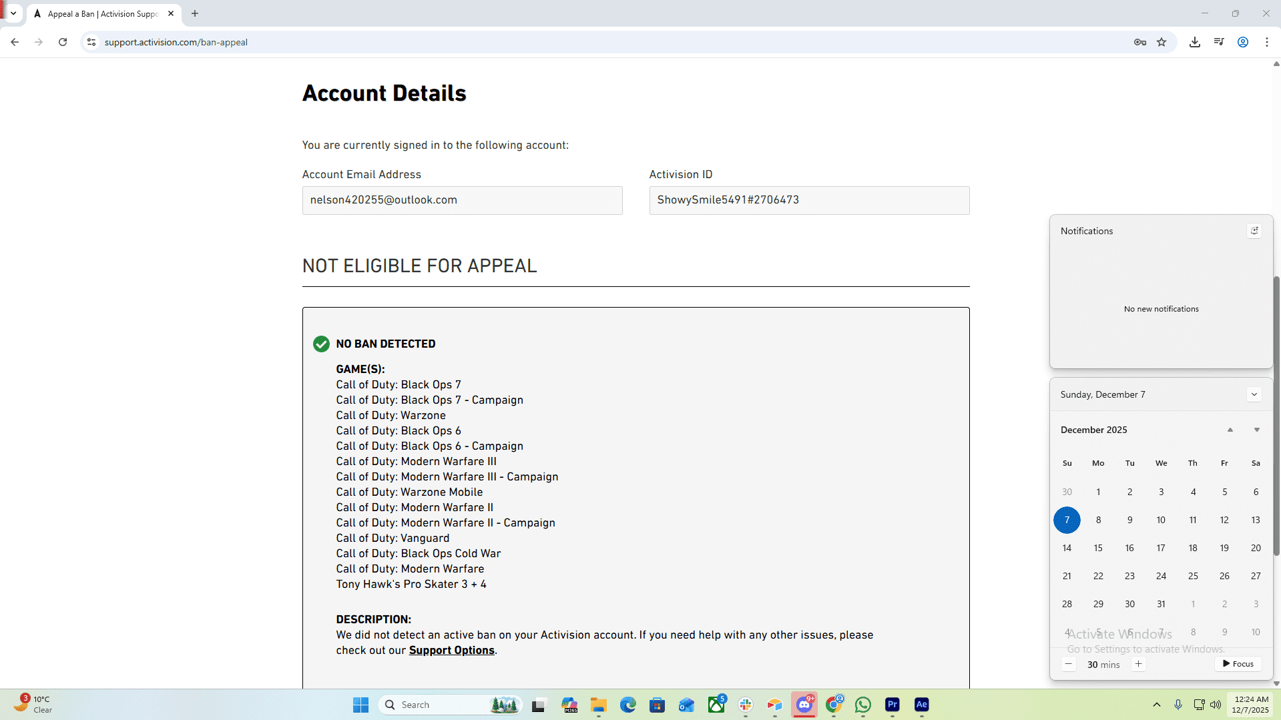Launch Microsoft 365 Copilot from taskbar

point(569,705)
